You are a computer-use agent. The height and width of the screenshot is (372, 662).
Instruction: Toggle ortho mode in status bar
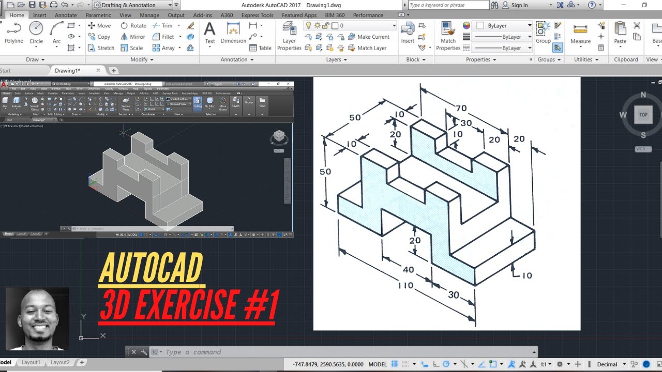436,364
